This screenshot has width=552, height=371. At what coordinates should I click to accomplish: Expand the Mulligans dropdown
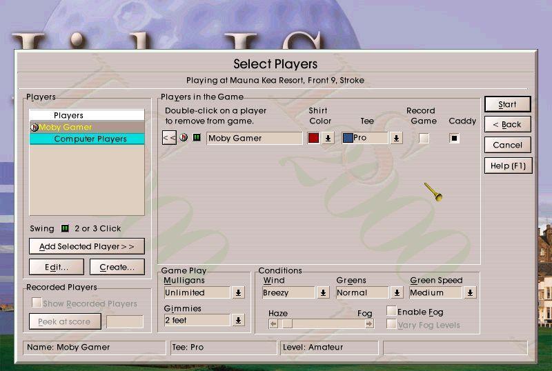[238, 292]
